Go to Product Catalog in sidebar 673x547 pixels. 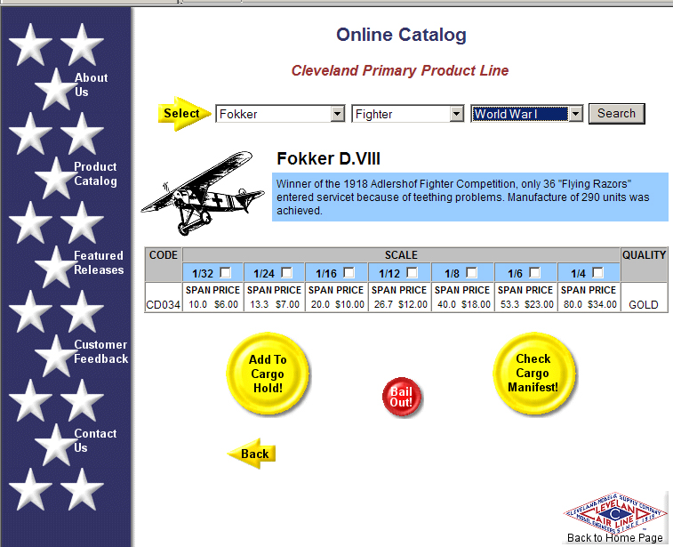[x=95, y=173]
